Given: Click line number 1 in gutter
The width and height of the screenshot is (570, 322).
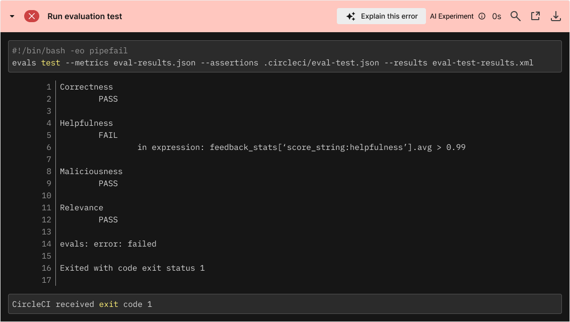Looking at the screenshot, I should tap(49, 87).
